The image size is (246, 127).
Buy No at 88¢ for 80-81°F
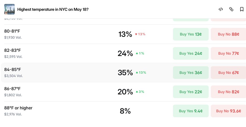228,34
